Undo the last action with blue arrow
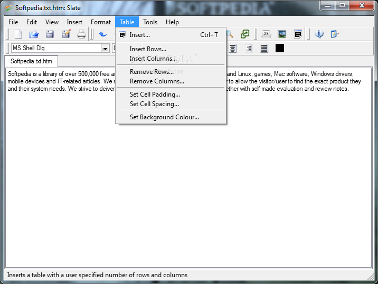This screenshot has width=378, height=284. pos(103,34)
